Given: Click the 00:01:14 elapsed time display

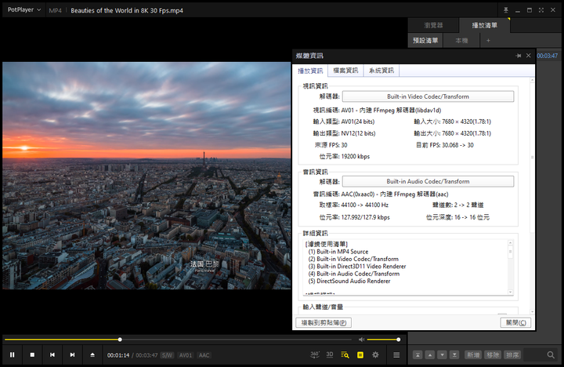Looking at the screenshot, I should coord(118,355).
